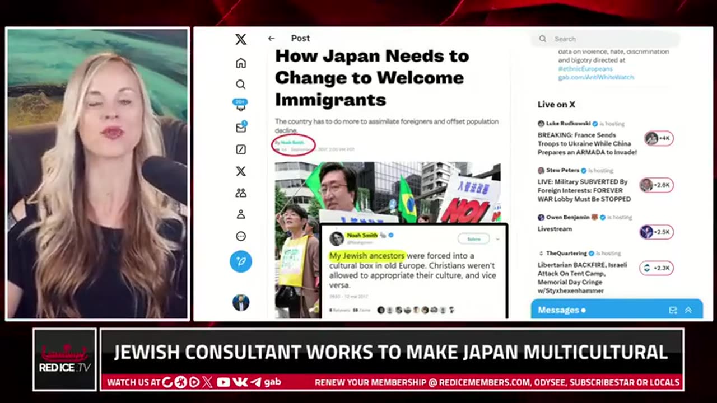Click the Live on X heading

coord(556,105)
